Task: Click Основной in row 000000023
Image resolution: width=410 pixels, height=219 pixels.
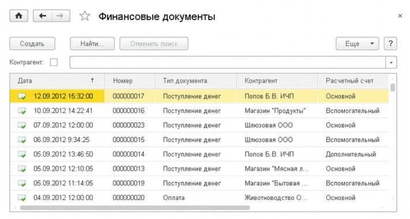Action: pyautogui.click(x=340, y=125)
